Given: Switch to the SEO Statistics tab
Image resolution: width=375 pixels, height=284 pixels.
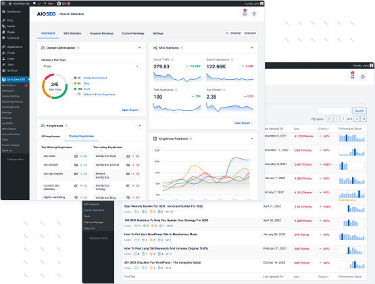Looking at the screenshot, I should [72, 34].
